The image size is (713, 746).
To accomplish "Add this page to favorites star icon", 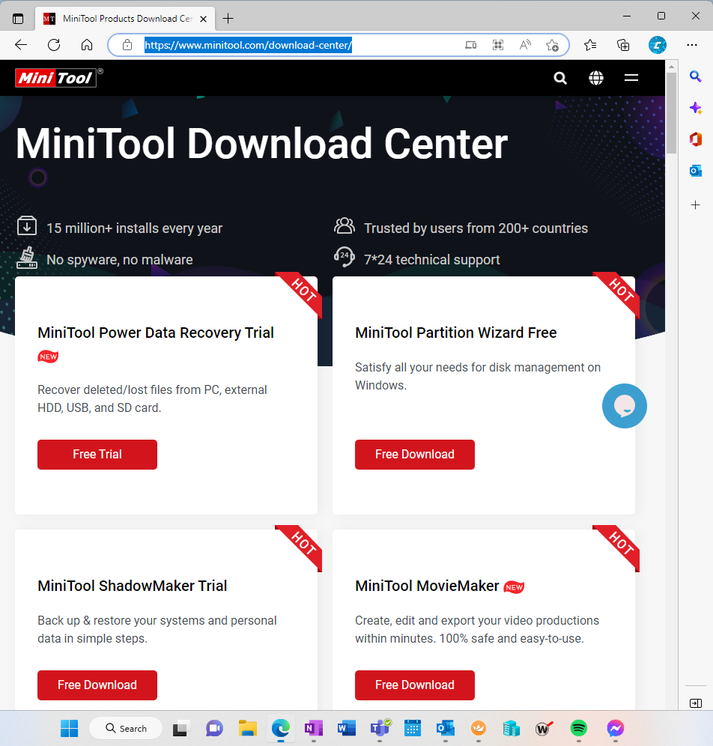I will (x=552, y=45).
